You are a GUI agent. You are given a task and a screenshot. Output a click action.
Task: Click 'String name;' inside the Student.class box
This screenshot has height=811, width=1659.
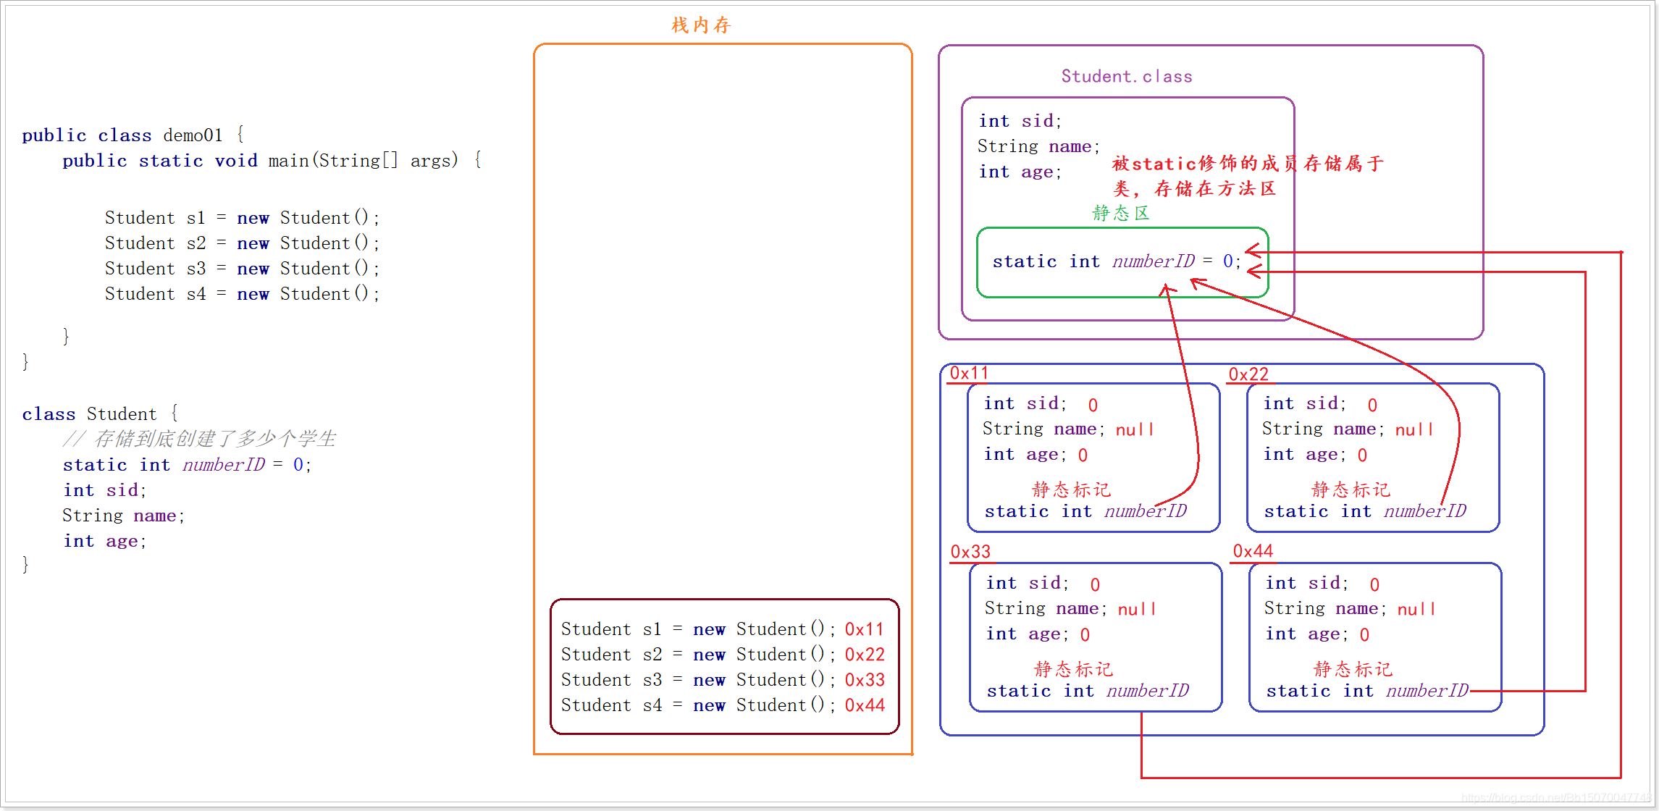coord(1038,146)
